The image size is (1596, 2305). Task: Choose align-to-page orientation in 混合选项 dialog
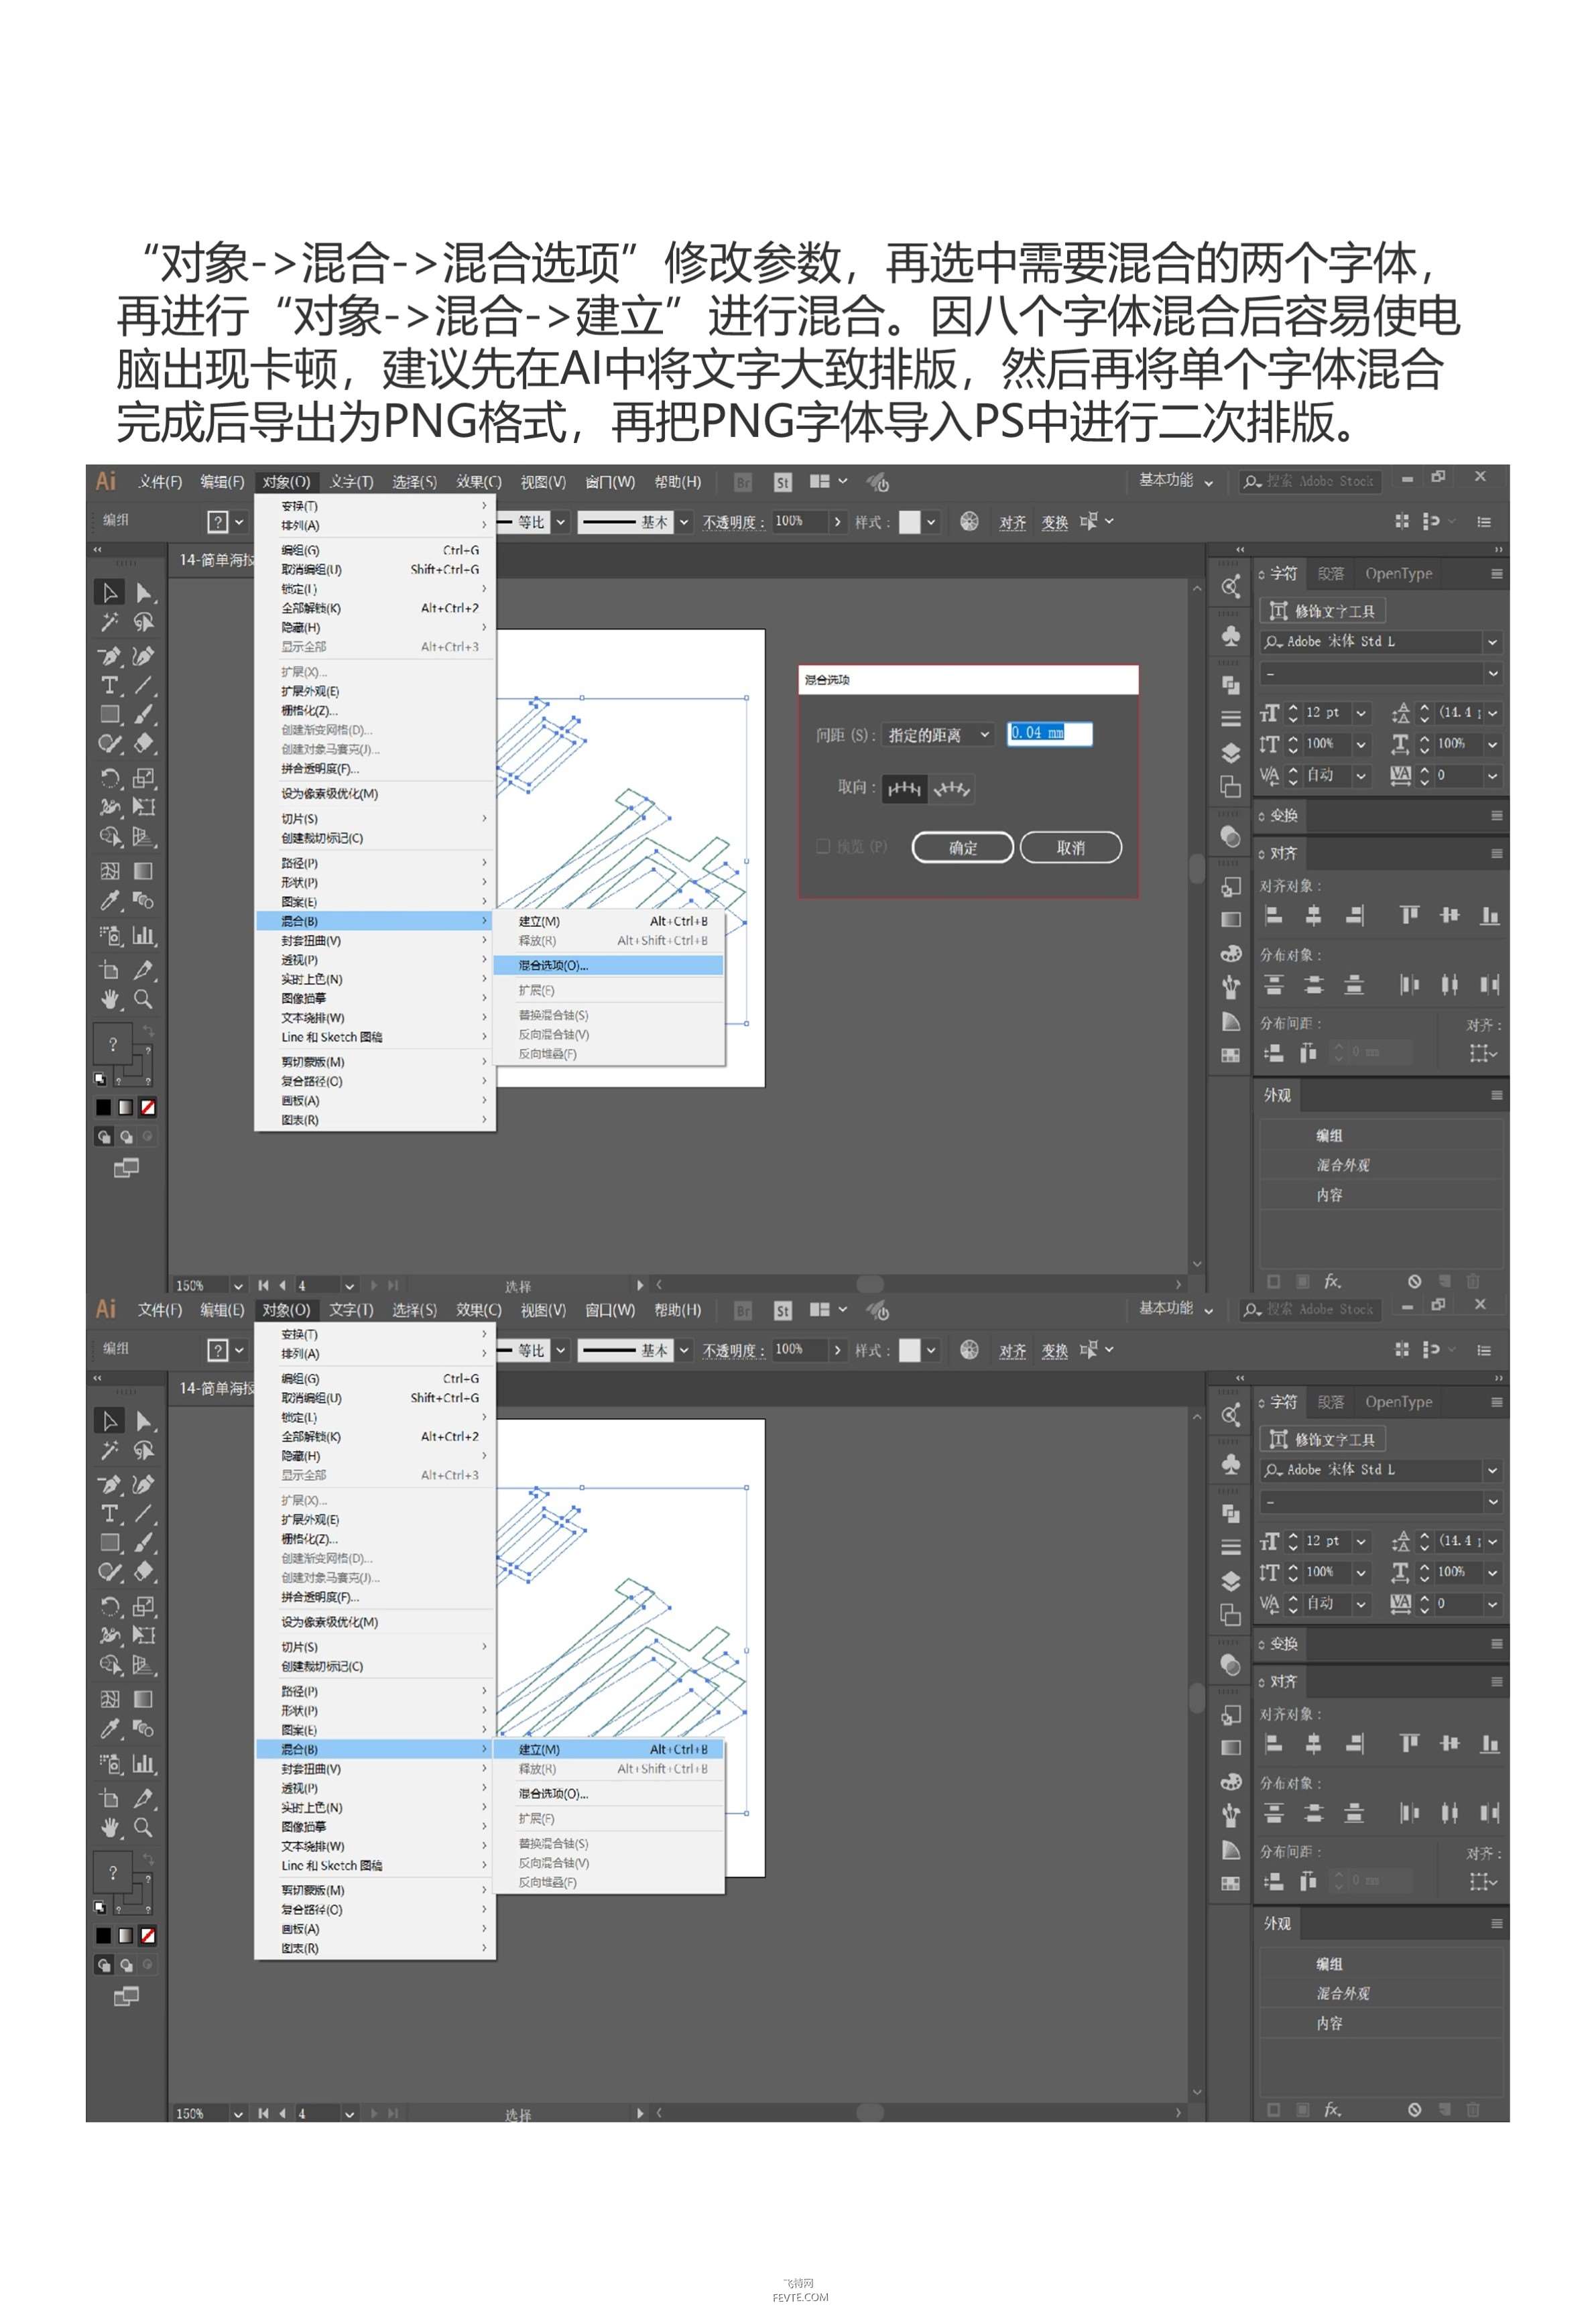click(904, 788)
